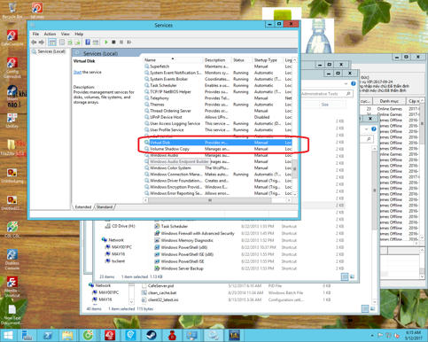Viewport: 428px width, 342px height.
Task: Select the Task Scheduler service in Services list
Action: click(218, 86)
